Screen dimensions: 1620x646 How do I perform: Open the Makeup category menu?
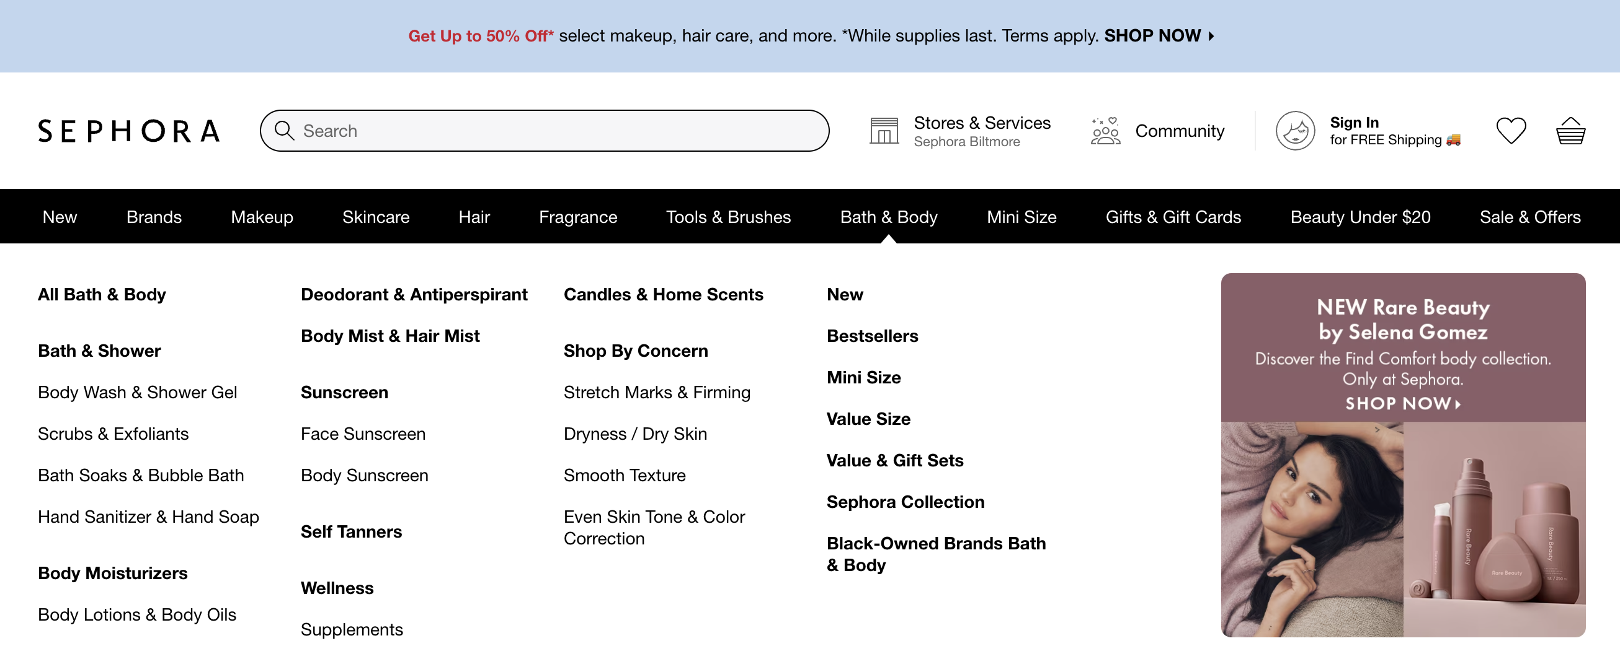click(x=262, y=217)
